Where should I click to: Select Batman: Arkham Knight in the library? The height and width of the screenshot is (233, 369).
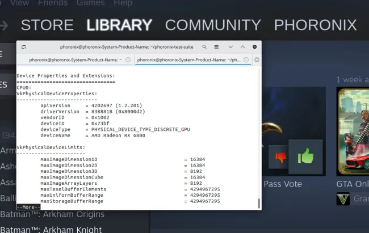point(51,230)
